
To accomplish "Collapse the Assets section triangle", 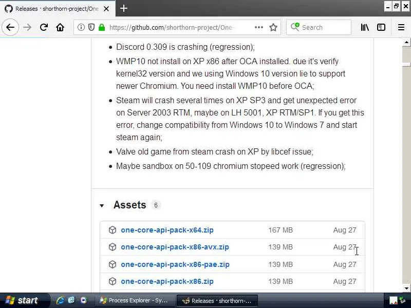I will 102,206.
